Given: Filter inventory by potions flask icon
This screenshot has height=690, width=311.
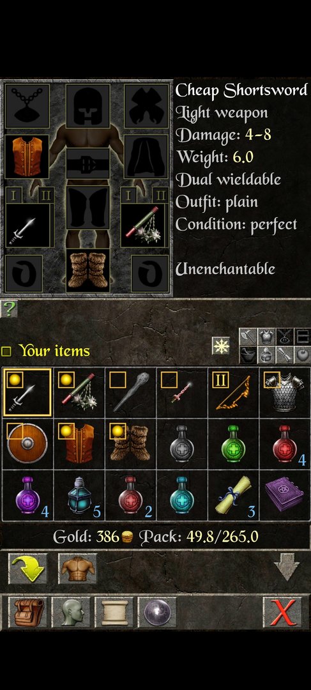Looking at the screenshot, I should (266, 355).
